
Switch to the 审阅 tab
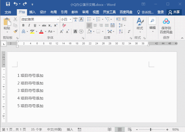85,12
